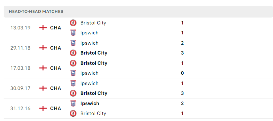The image size is (273, 121).
Task: Open Bristol City team in 29.11.18 match
Action: (x=94, y=53)
